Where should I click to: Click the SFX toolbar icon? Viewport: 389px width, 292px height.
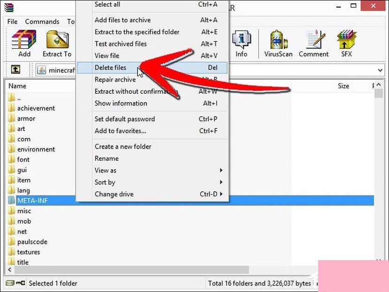pyautogui.click(x=346, y=39)
